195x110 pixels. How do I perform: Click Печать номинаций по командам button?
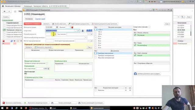click(91, 103)
